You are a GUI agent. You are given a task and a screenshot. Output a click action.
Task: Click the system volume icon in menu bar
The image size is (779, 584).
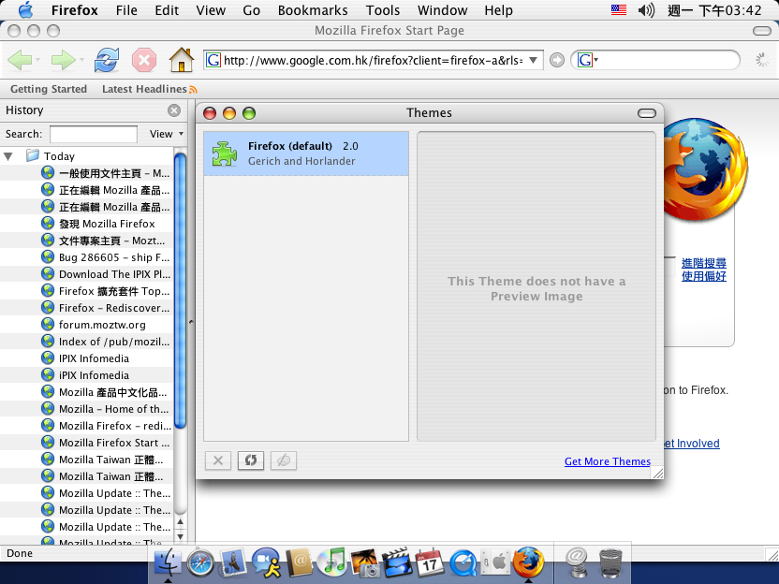[x=646, y=10]
